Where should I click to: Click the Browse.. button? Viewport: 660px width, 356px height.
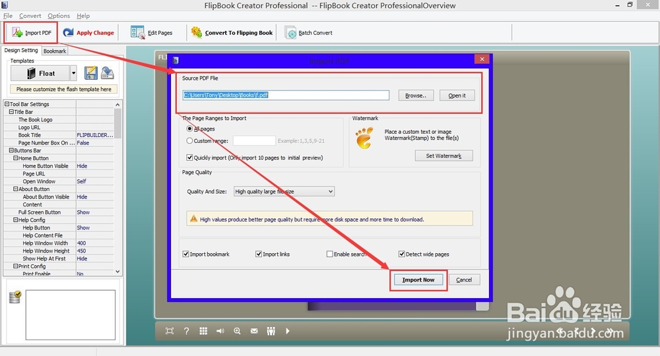point(415,96)
